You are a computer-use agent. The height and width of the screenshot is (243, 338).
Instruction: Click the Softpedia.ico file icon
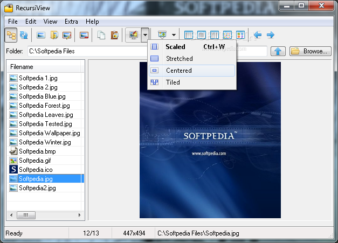(13, 170)
